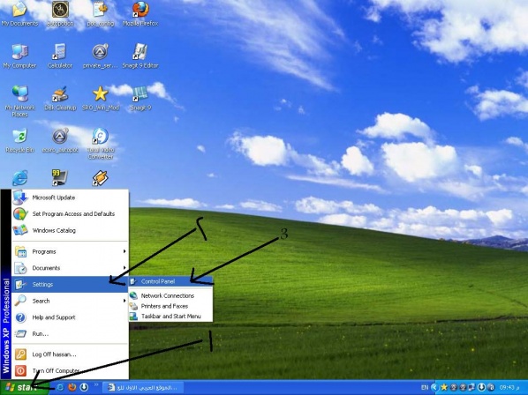The width and height of the screenshot is (528, 395).
Task: Select Printers and Faxes entry
Action: click(x=170, y=306)
